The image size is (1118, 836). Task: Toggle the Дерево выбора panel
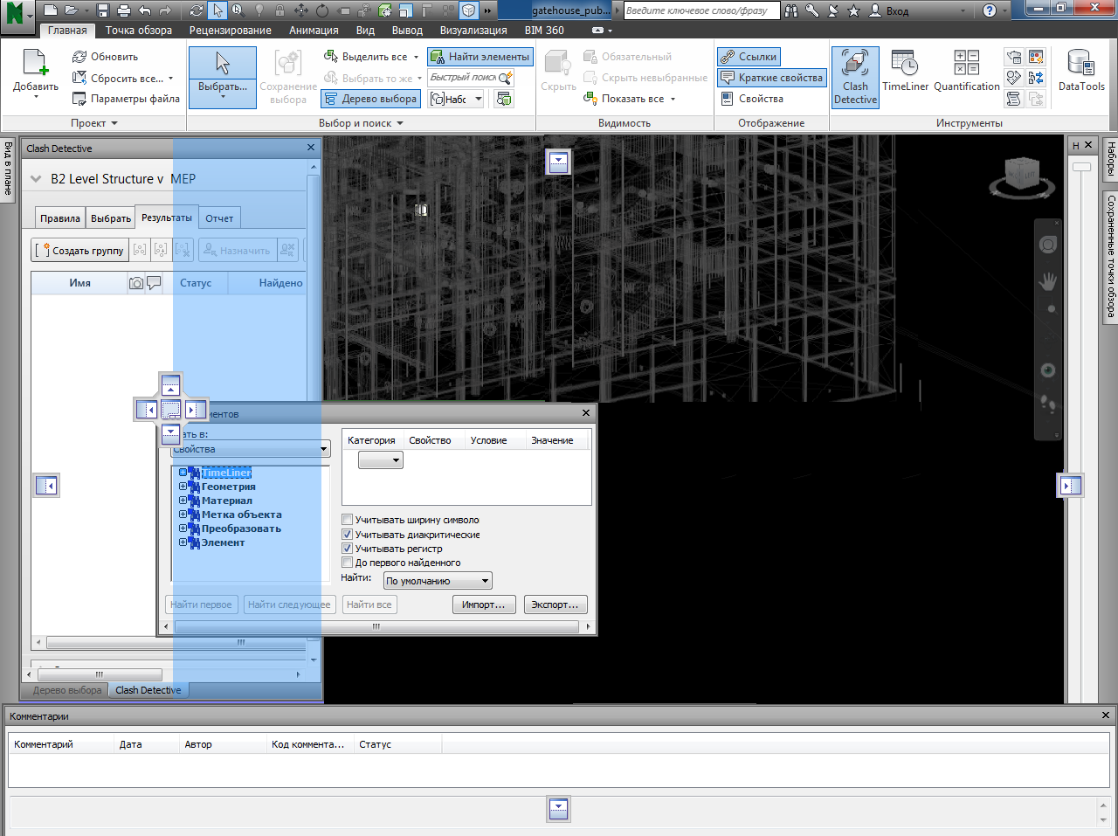click(x=371, y=99)
